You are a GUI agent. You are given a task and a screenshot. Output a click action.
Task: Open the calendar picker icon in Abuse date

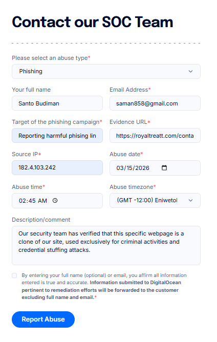(164, 168)
